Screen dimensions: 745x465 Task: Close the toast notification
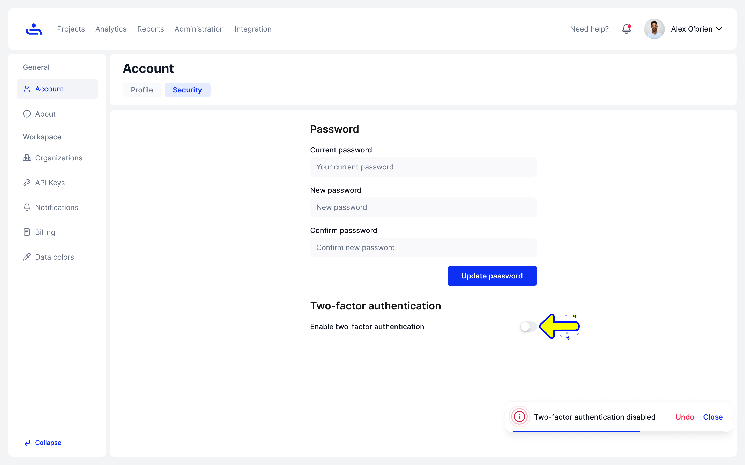coord(713,417)
